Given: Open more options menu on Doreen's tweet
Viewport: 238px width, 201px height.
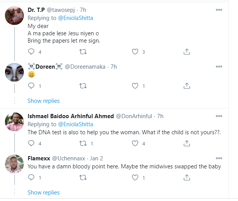Looking at the screenshot, I should pyautogui.click(x=219, y=67).
